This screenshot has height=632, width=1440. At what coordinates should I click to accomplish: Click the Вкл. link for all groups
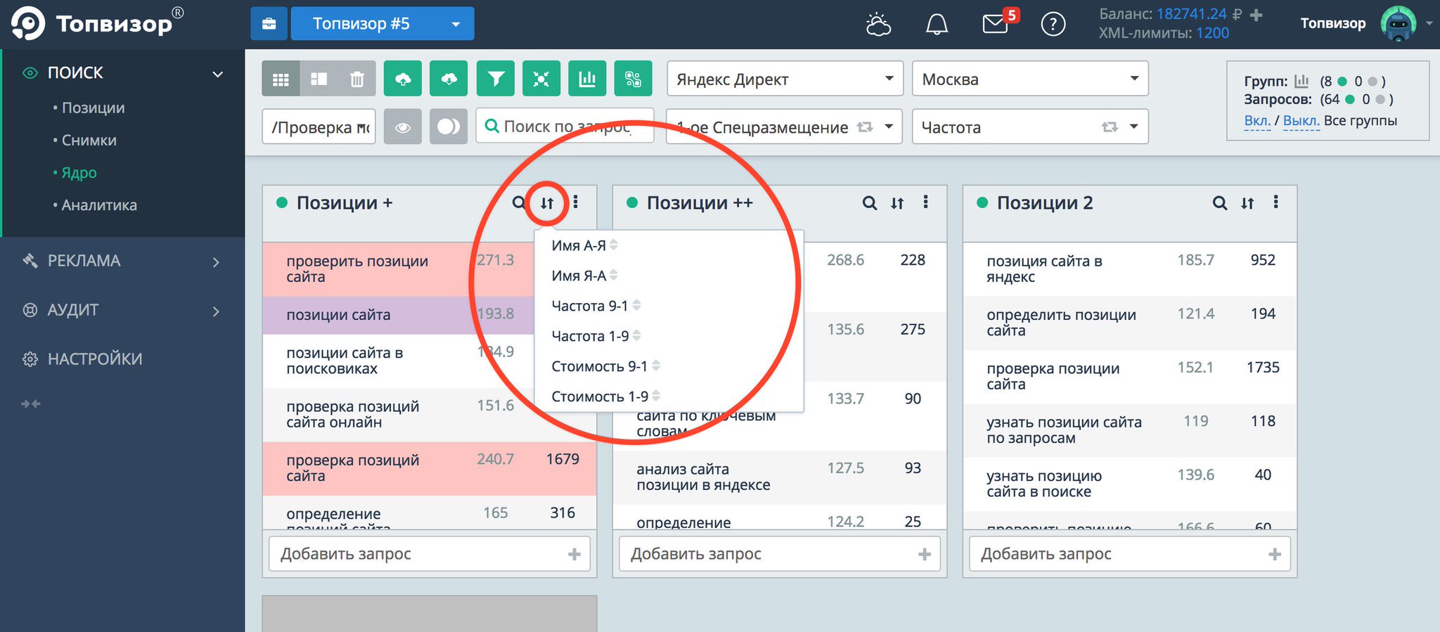point(1256,121)
